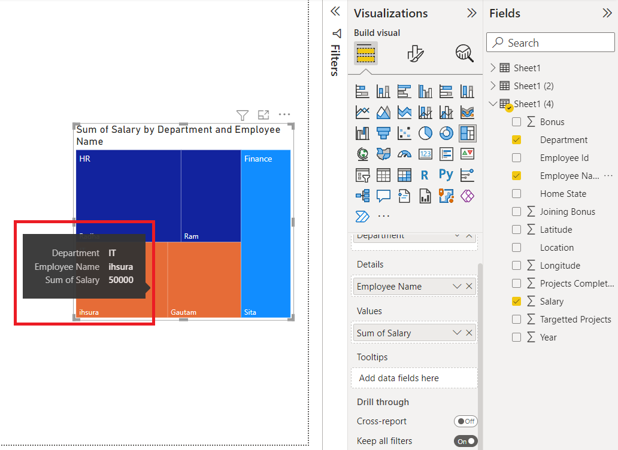Check the Location field checkbox
This screenshot has width=618, height=450.
pos(516,247)
